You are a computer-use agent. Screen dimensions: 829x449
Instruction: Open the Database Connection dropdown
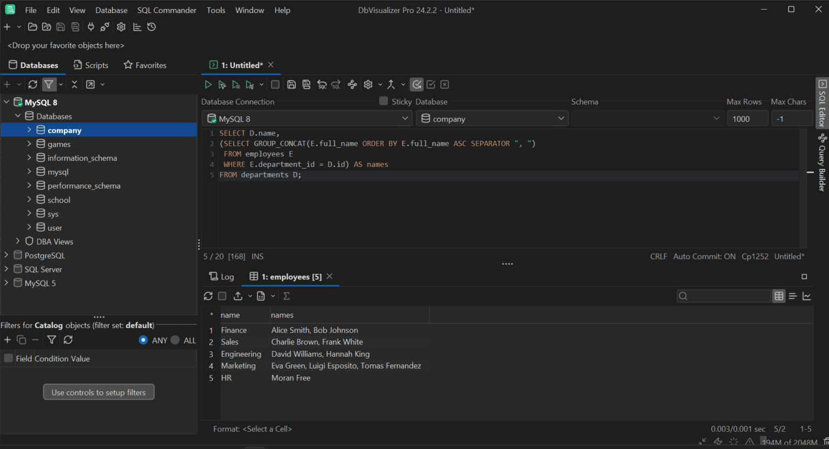405,118
